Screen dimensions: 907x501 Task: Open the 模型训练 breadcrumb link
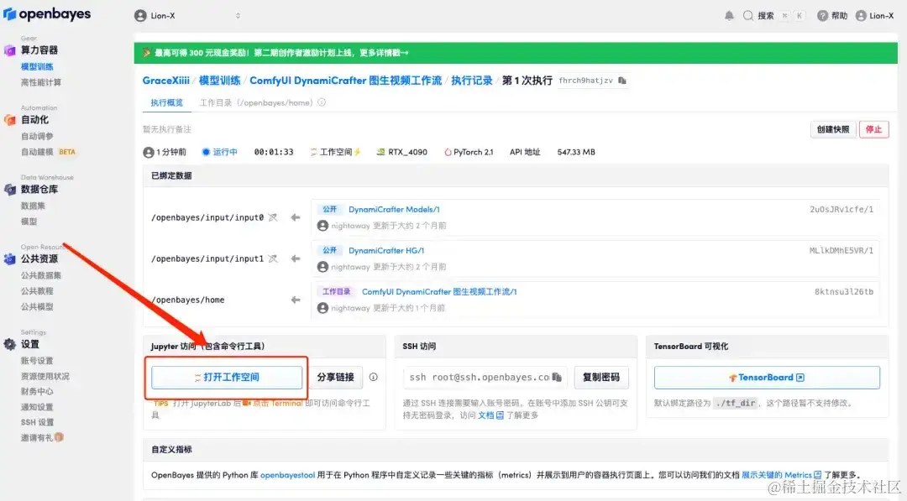220,81
